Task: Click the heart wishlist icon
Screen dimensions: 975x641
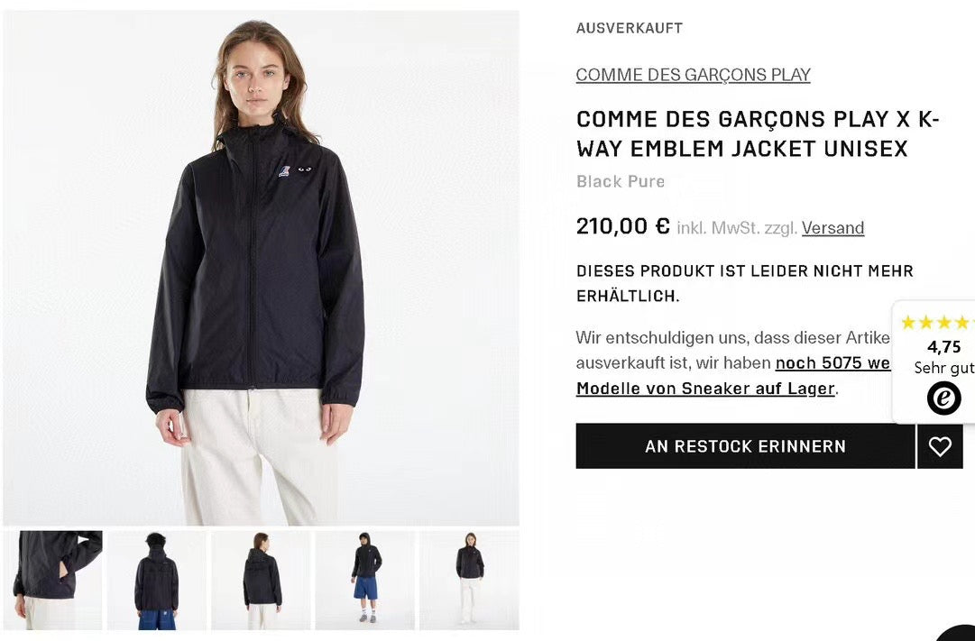Action: pyautogui.click(x=940, y=445)
